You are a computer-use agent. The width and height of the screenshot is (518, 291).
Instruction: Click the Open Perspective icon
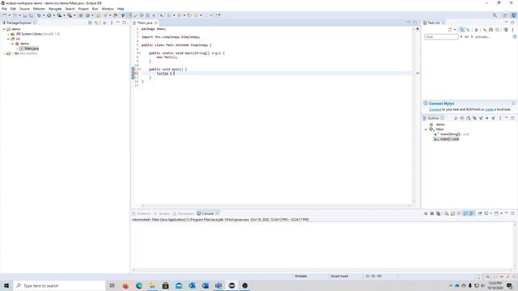pyautogui.click(x=505, y=15)
